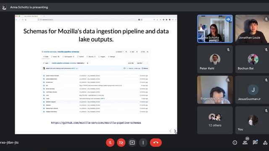Click mozilla-pipeline-schemas repository name link
This screenshot has height=151, width=269.
click(69, 52)
